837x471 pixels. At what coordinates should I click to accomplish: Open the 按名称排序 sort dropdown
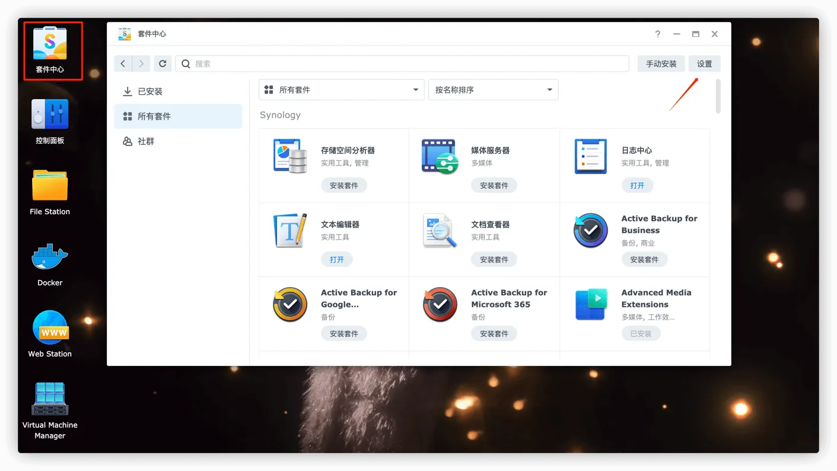pos(494,90)
